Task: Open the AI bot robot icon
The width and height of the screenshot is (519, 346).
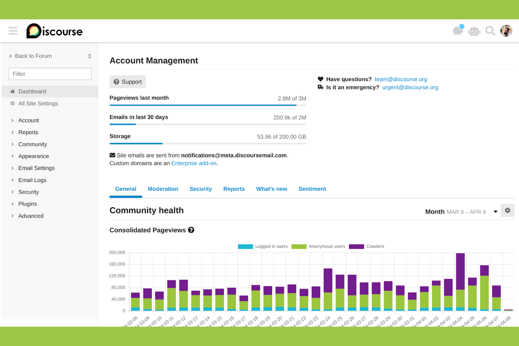Action: 474,31
